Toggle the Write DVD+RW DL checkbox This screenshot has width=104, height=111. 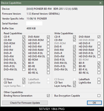(x=74, y=69)
